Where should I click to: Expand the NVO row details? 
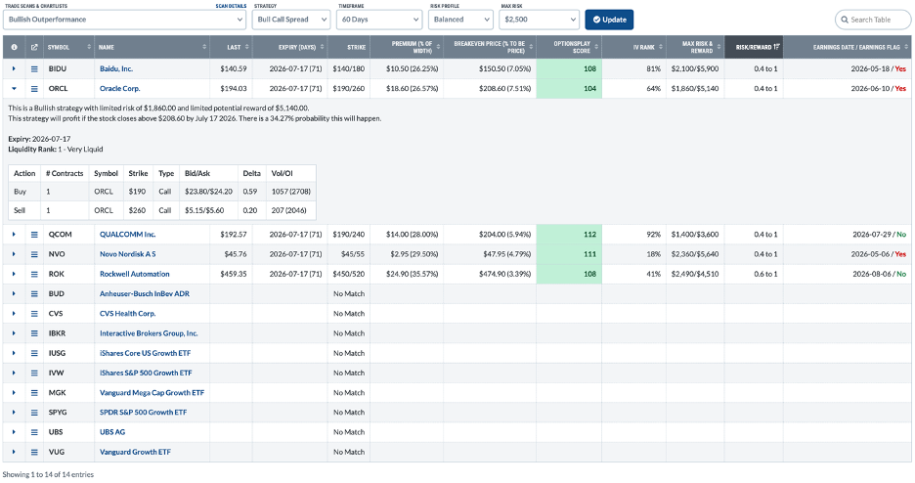click(14, 254)
